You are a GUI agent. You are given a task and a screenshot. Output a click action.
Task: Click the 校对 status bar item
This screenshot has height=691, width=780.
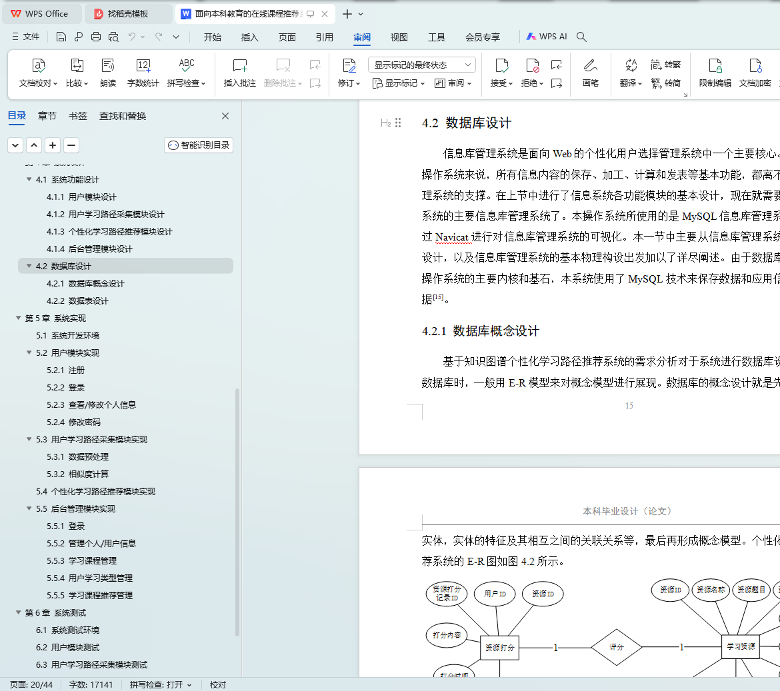[218, 684]
